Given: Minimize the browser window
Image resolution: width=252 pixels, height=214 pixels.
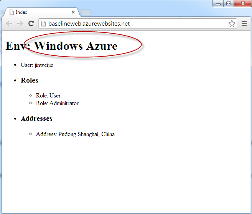Looking at the screenshot, I should coord(218,3).
